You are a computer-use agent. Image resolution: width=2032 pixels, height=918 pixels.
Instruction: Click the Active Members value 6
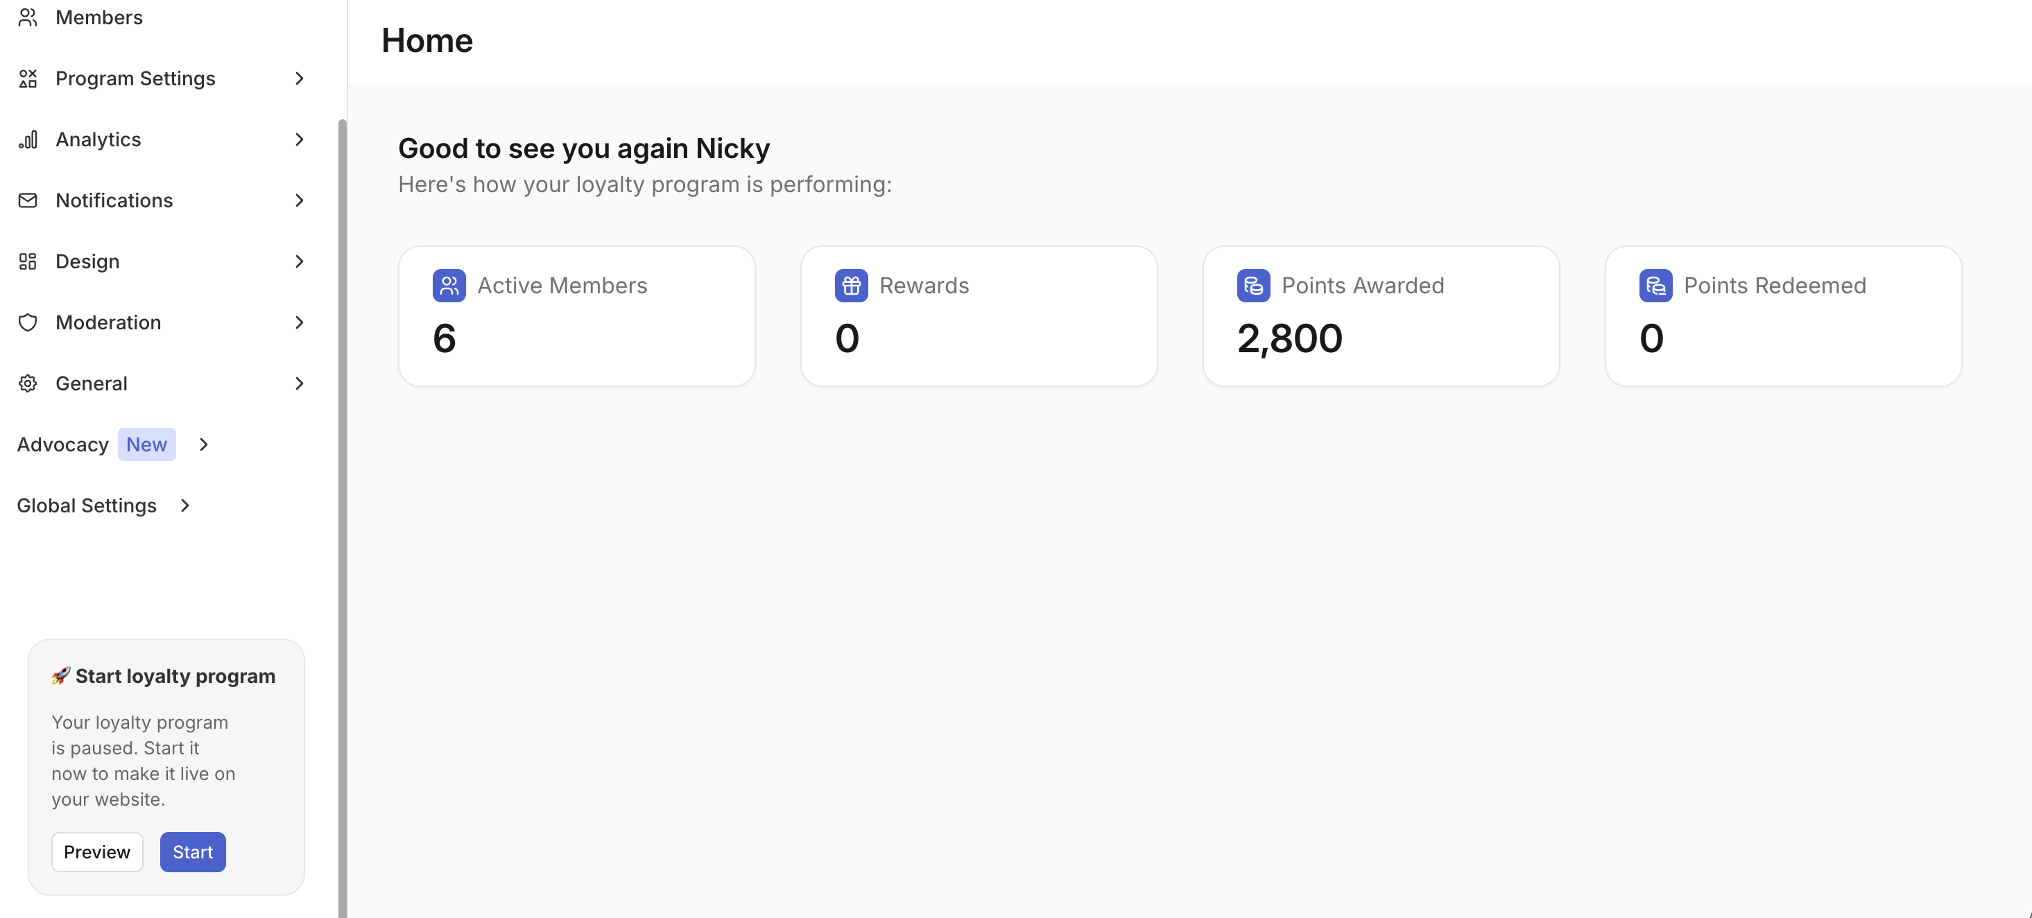coord(445,339)
